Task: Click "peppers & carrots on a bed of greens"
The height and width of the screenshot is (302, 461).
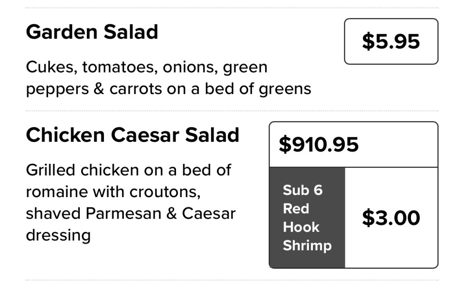Action: click(x=168, y=89)
